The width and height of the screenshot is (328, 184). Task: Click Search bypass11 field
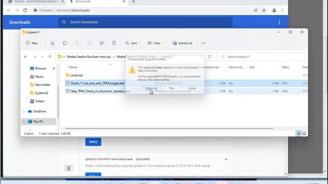(261, 57)
